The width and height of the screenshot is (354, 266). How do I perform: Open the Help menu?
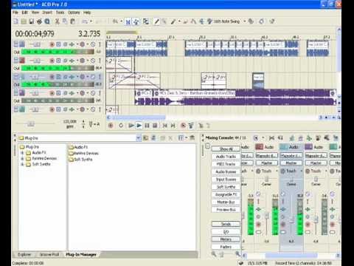(87, 13)
